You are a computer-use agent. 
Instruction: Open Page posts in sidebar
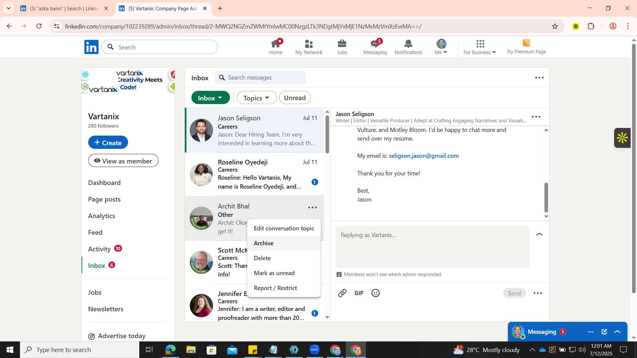point(104,199)
